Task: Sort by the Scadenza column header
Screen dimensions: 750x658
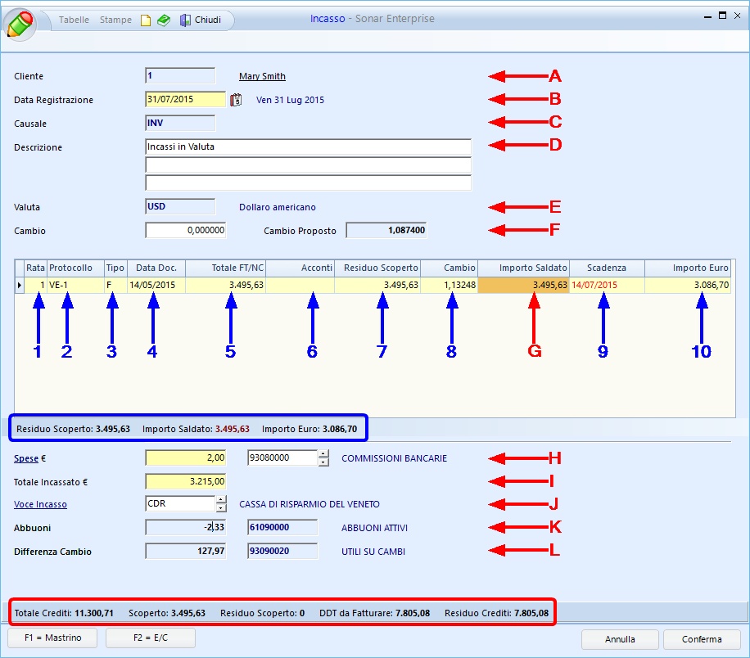Action: tap(606, 268)
